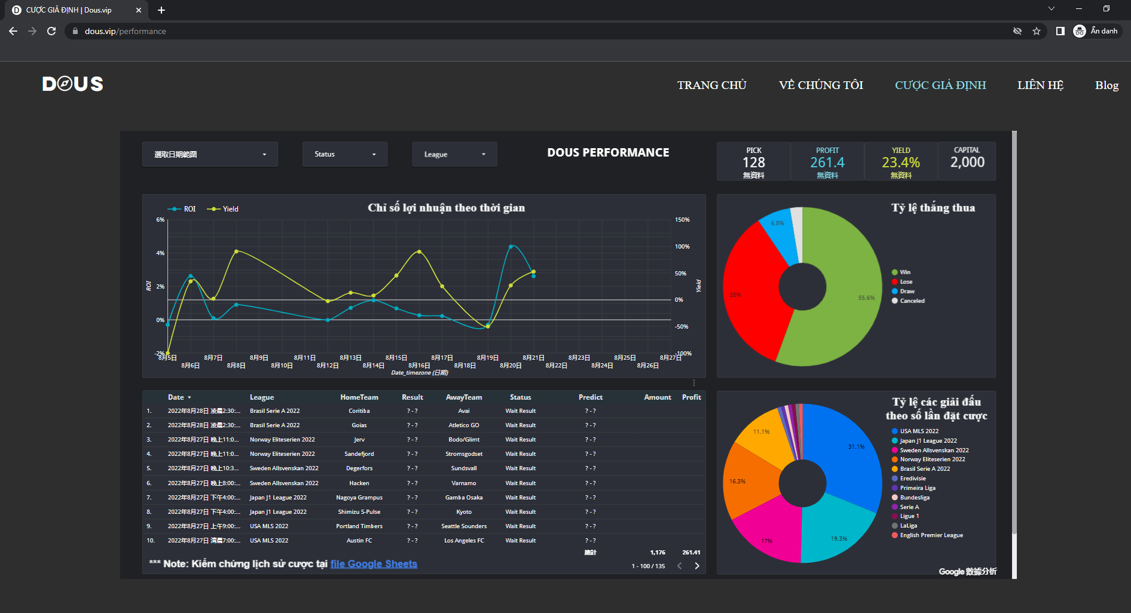Open the file Google Sheets link
The image size is (1131, 613).
pos(374,564)
